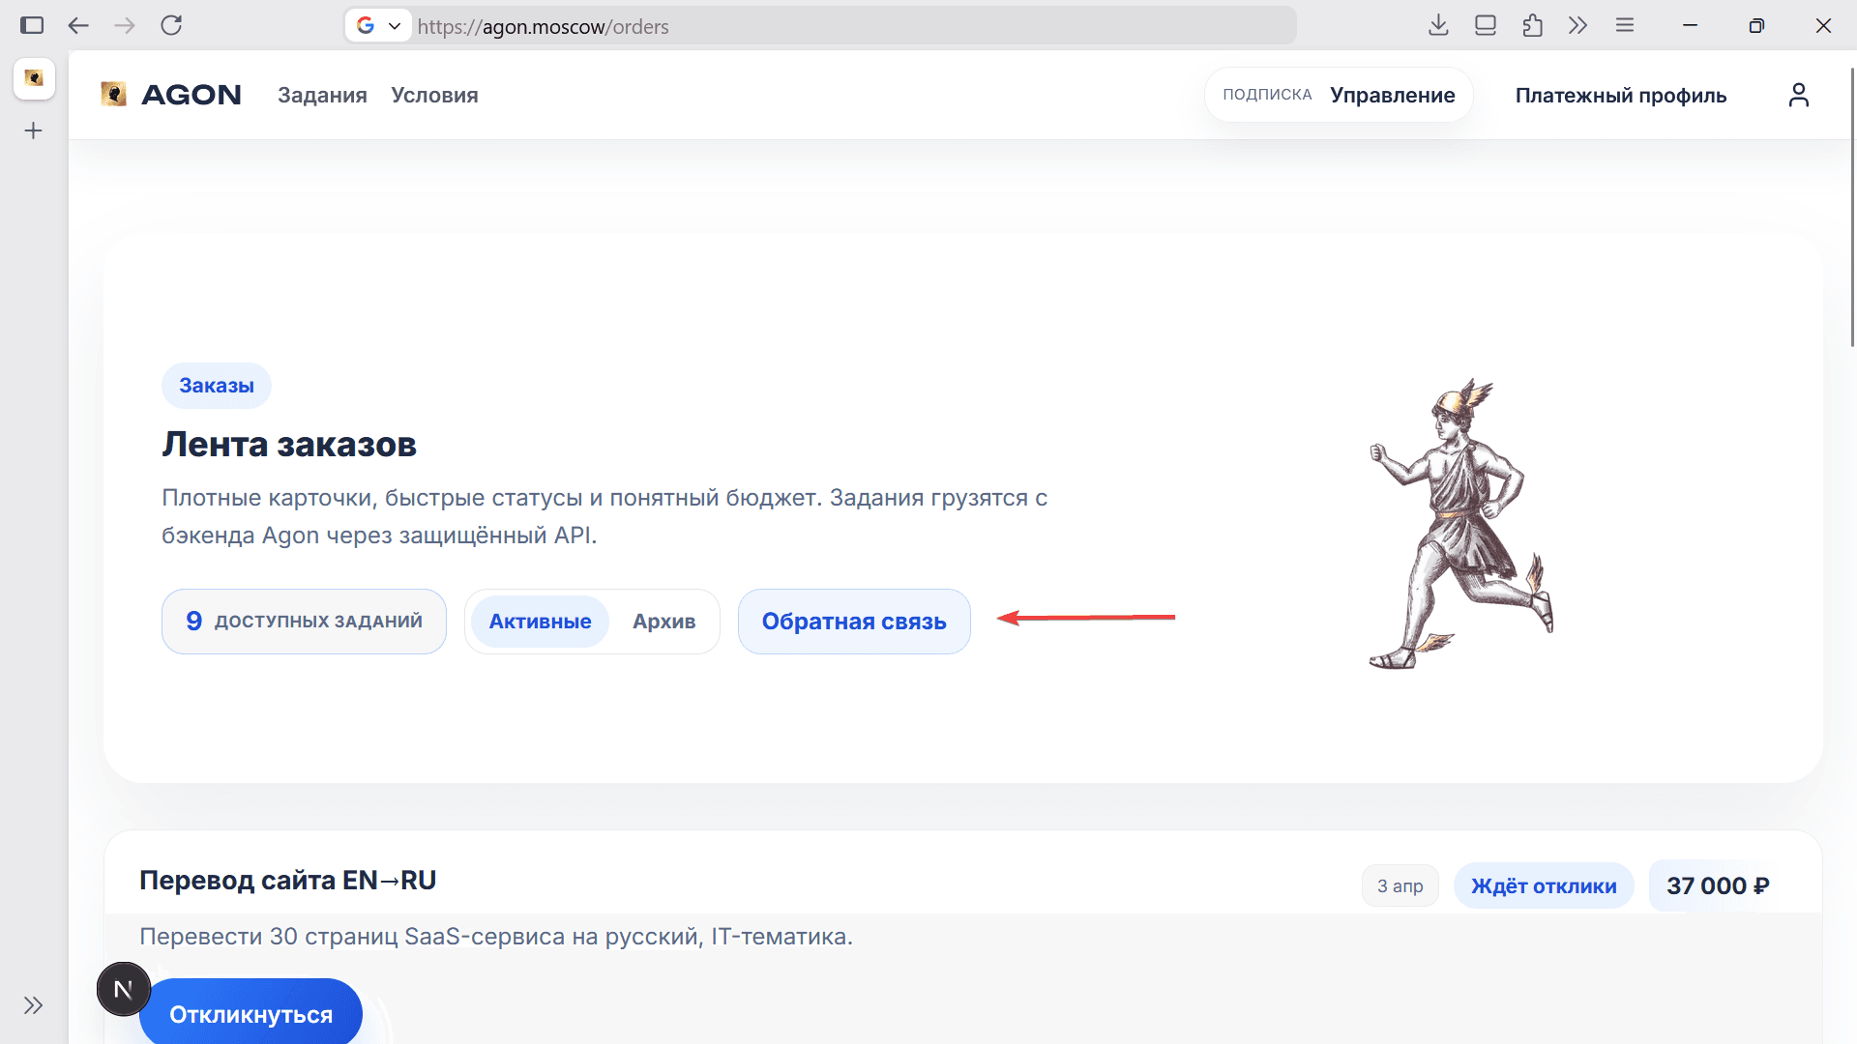The width and height of the screenshot is (1857, 1044).
Task: Open the Перевод сайта EN→RU order title
Action: point(287,881)
